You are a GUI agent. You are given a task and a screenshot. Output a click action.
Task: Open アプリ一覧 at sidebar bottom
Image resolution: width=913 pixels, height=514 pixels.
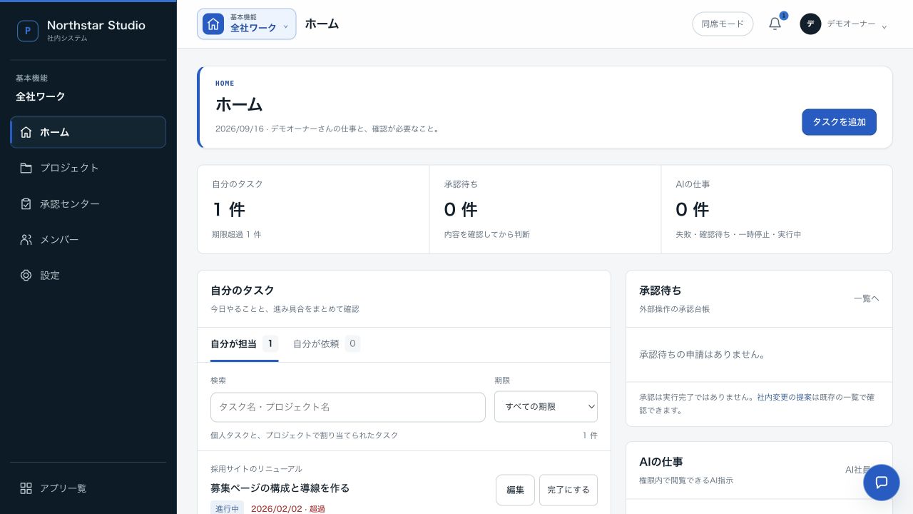point(88,488)
